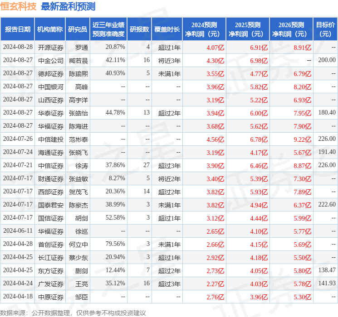
Task: Click the 2026预测净利润 column header
Action: coord(291,29)
